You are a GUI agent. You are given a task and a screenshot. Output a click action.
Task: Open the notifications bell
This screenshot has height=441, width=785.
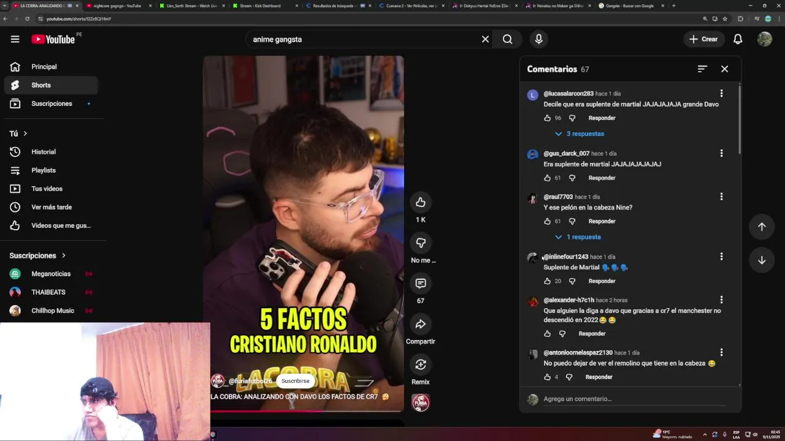coord(738,39)
